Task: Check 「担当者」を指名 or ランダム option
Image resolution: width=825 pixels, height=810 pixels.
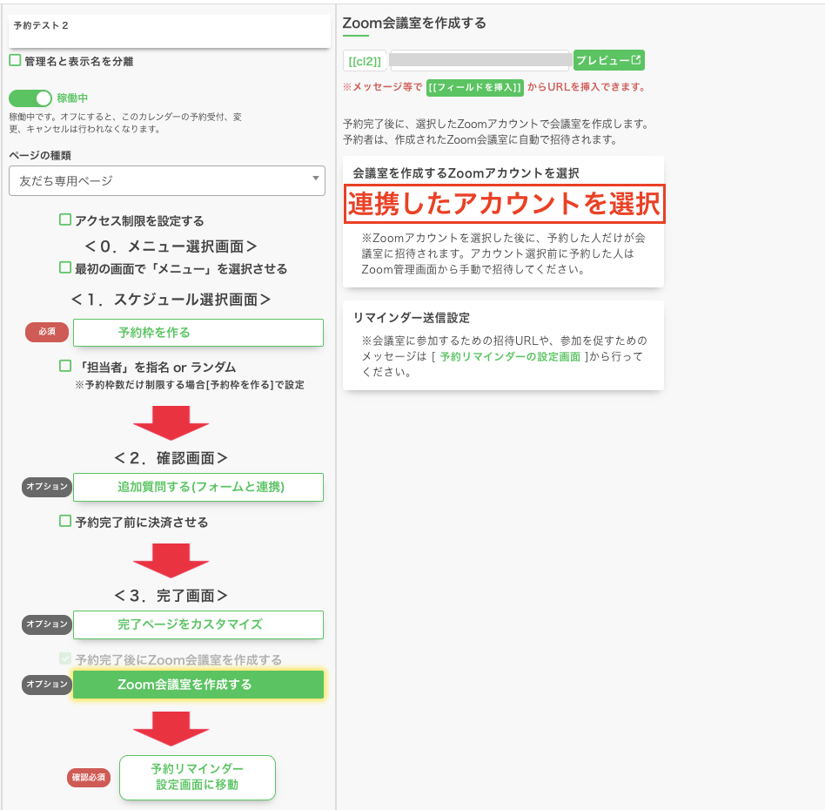Action: pyautogui.click(x=65, y=367)
